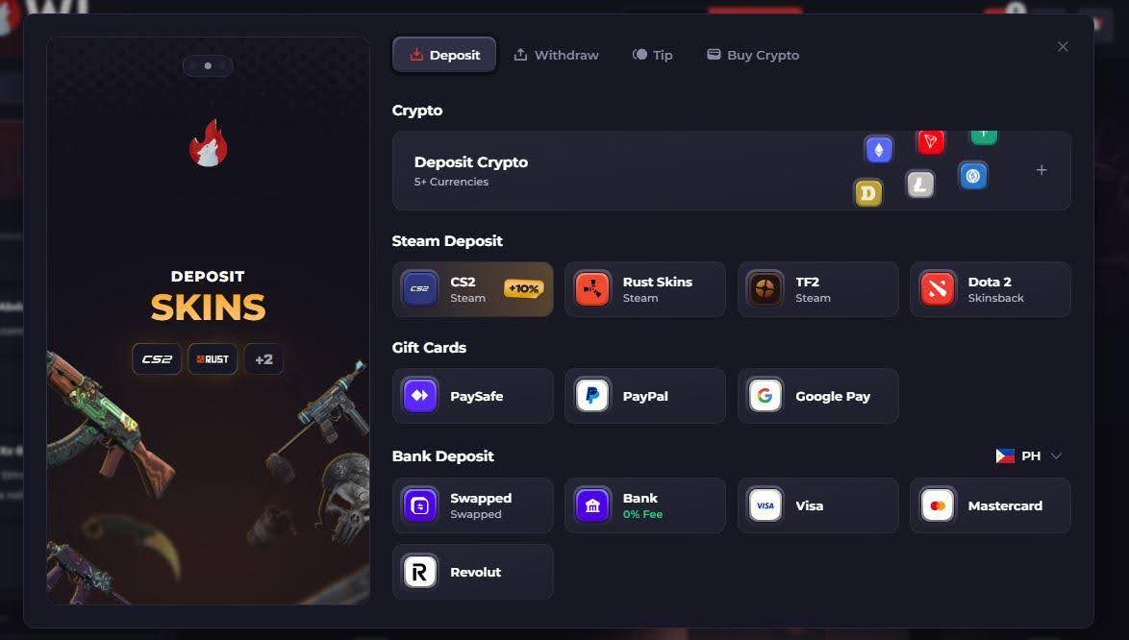Viewport: 1129px width, 640px height.
Task: Click the Google Pay icon
Action: [765, 396]
